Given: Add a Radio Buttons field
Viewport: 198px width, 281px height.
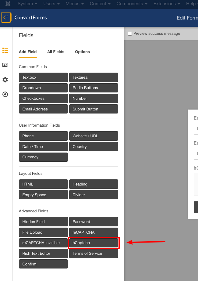Looking at the screenshot, I should (94, 88).
